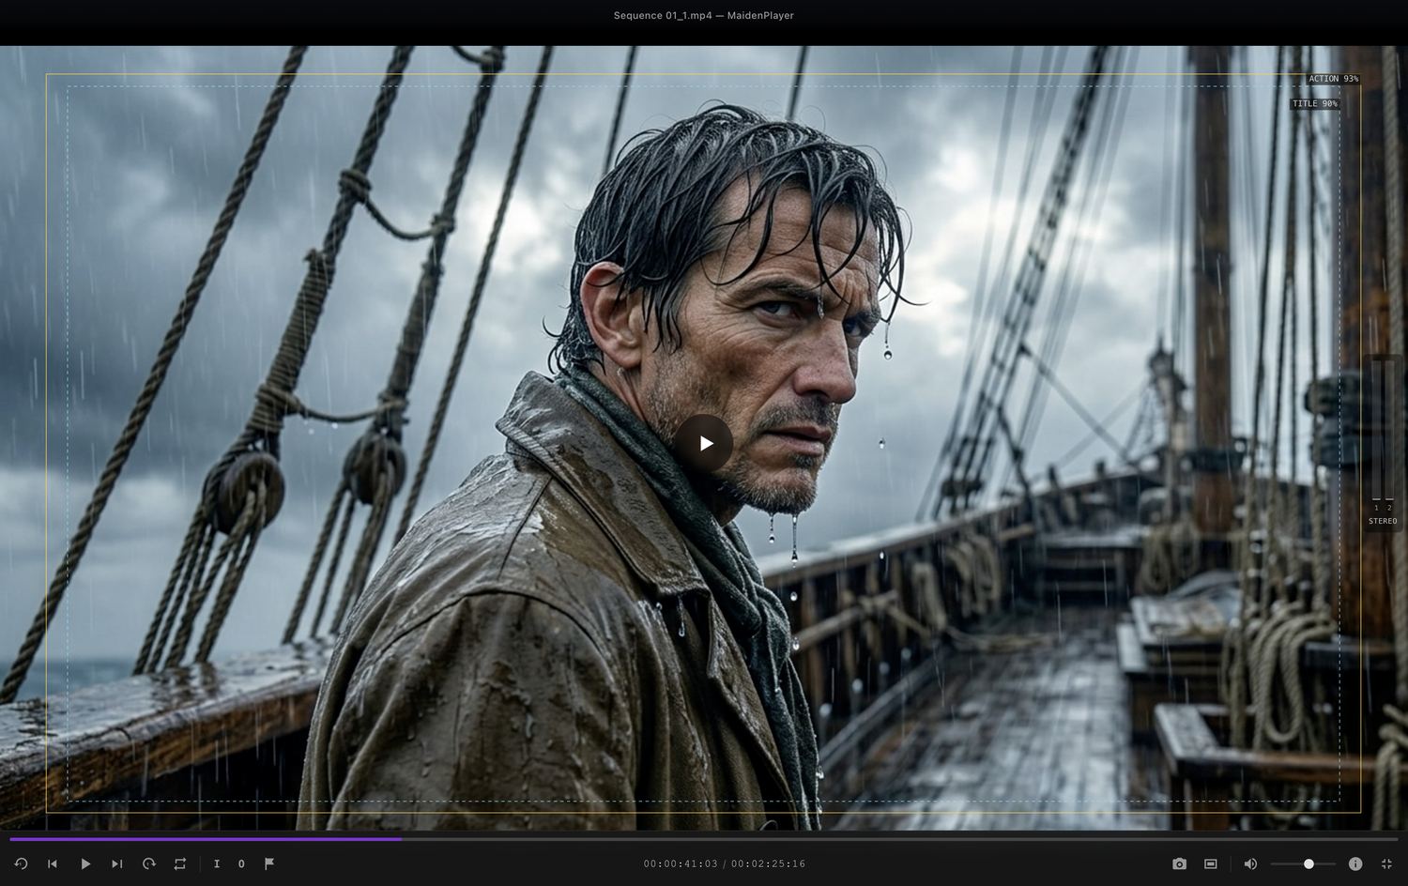Skip to the previous frame or clip
The height and width of the screenshot is (886, 1408).
pyautogui.click(x=53, y=863)
